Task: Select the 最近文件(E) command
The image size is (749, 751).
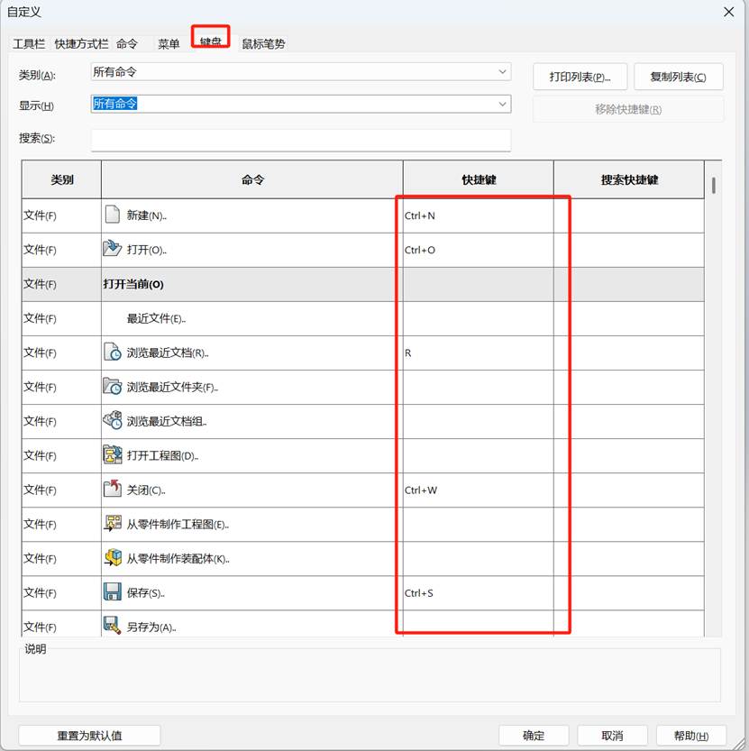Action: [x=252, y=319]
